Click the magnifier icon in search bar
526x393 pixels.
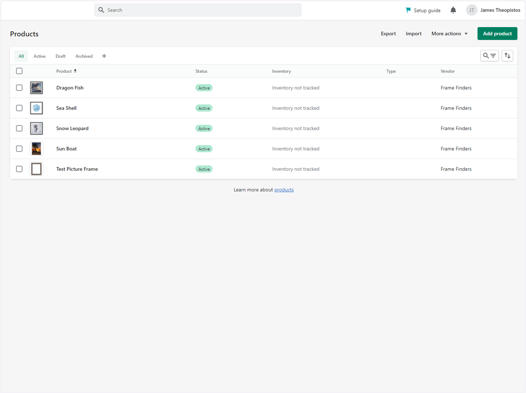coord(101,10)
